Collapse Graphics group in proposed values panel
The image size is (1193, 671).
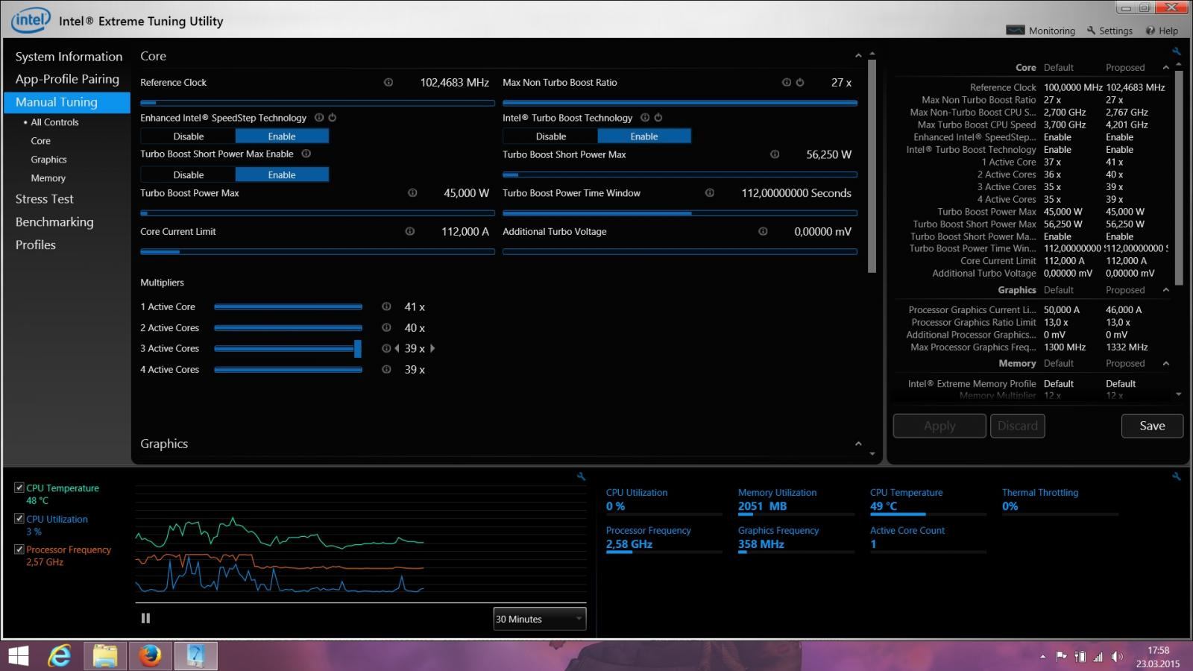coord(1166,290)
